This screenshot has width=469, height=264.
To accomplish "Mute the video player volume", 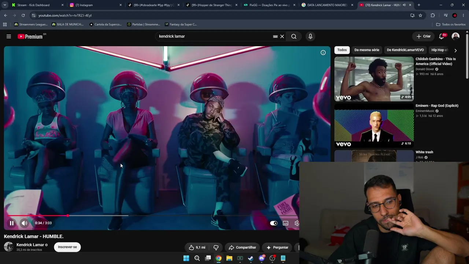I will (24, 223).
